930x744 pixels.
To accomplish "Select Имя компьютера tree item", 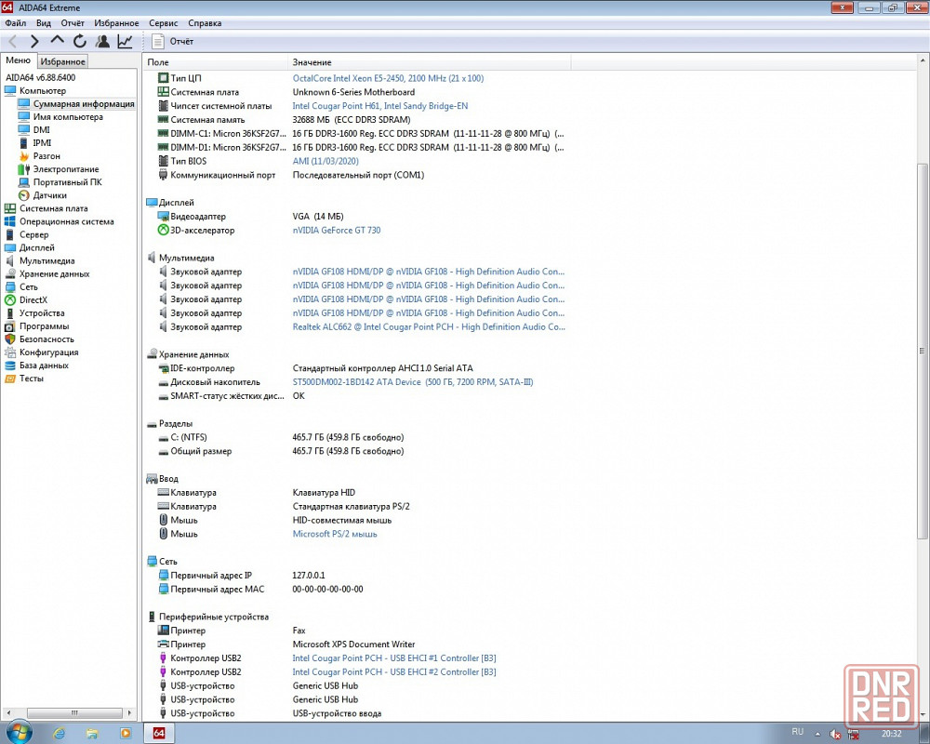I will click(x=68, y=117).
